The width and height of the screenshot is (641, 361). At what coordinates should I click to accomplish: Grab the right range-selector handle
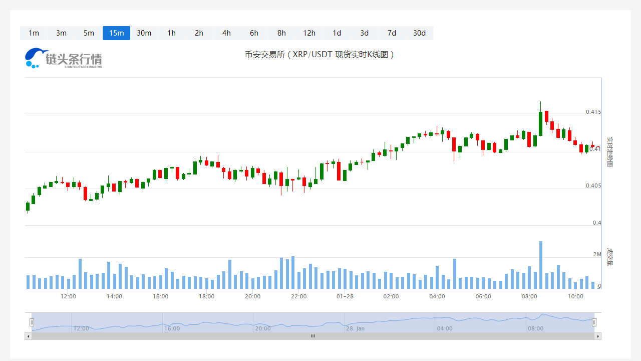(594, 322)
